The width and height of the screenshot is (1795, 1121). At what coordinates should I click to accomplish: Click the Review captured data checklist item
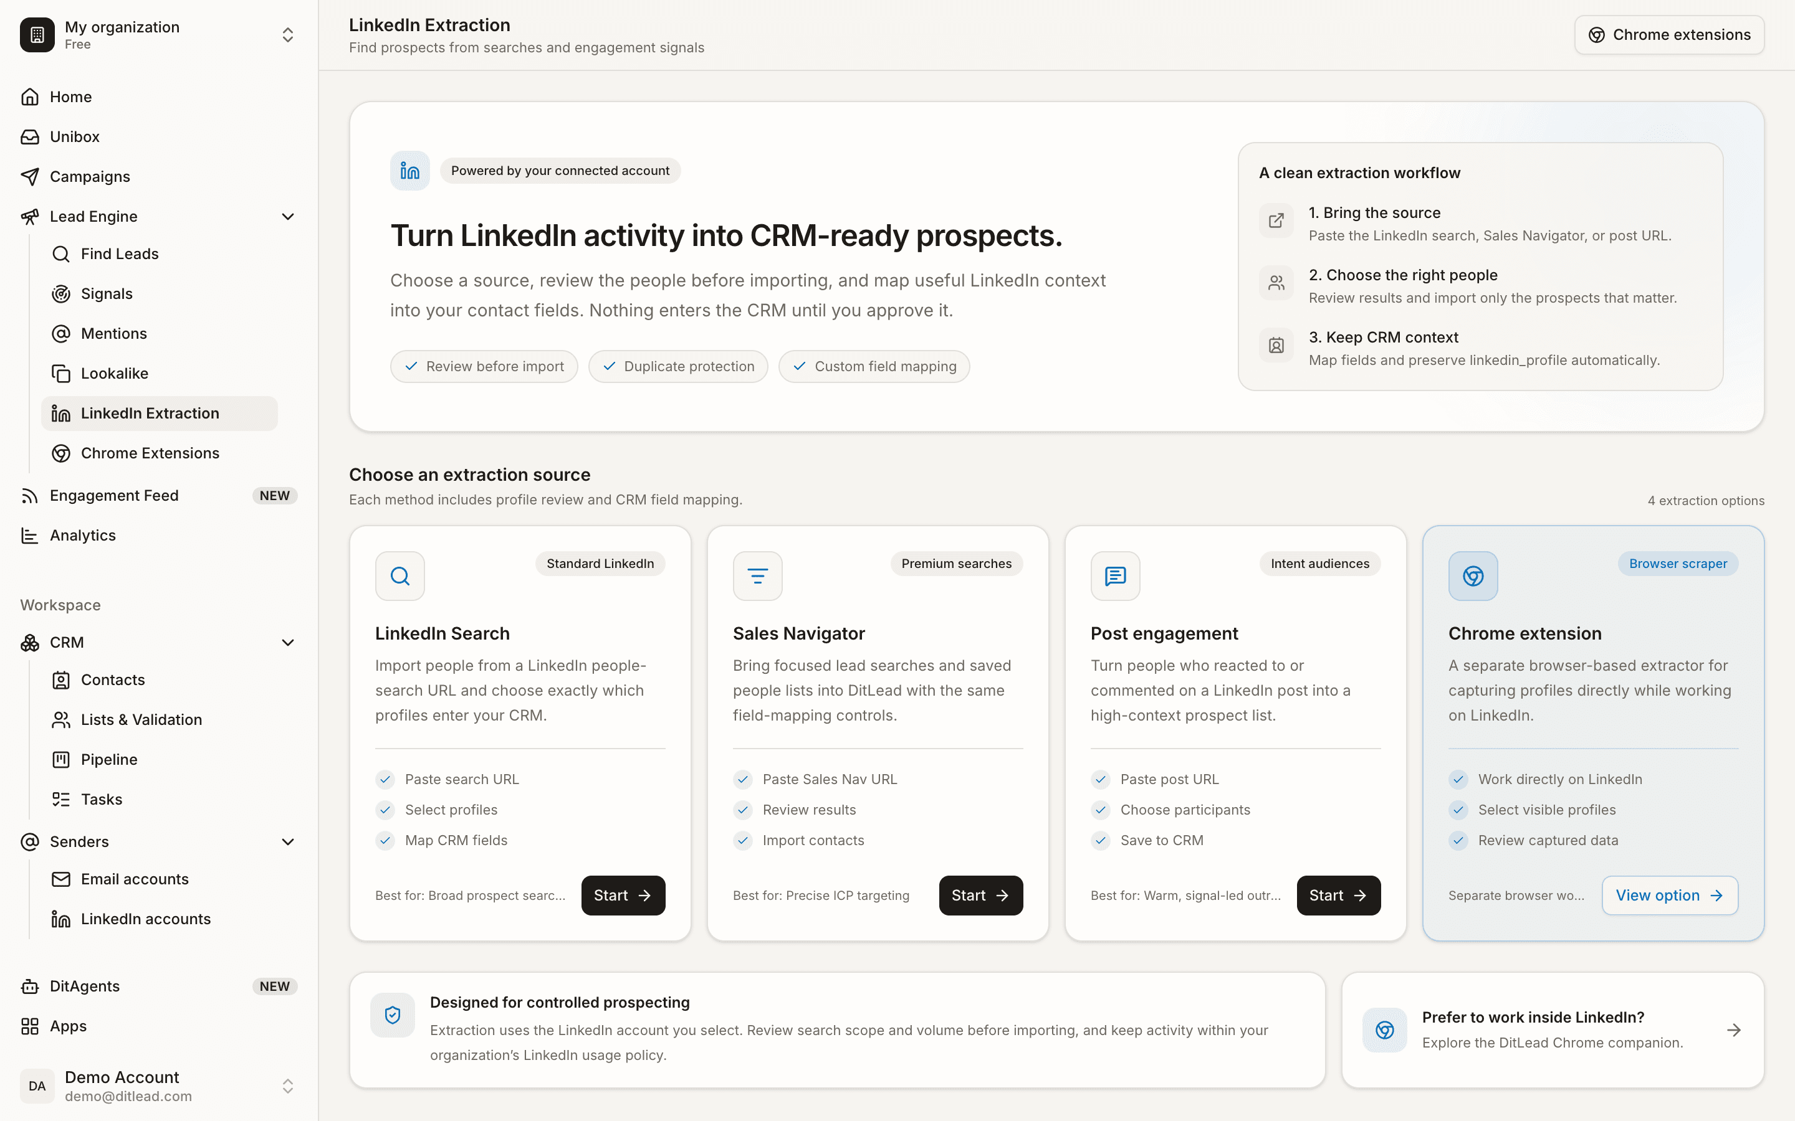(x=1534, y=840)
